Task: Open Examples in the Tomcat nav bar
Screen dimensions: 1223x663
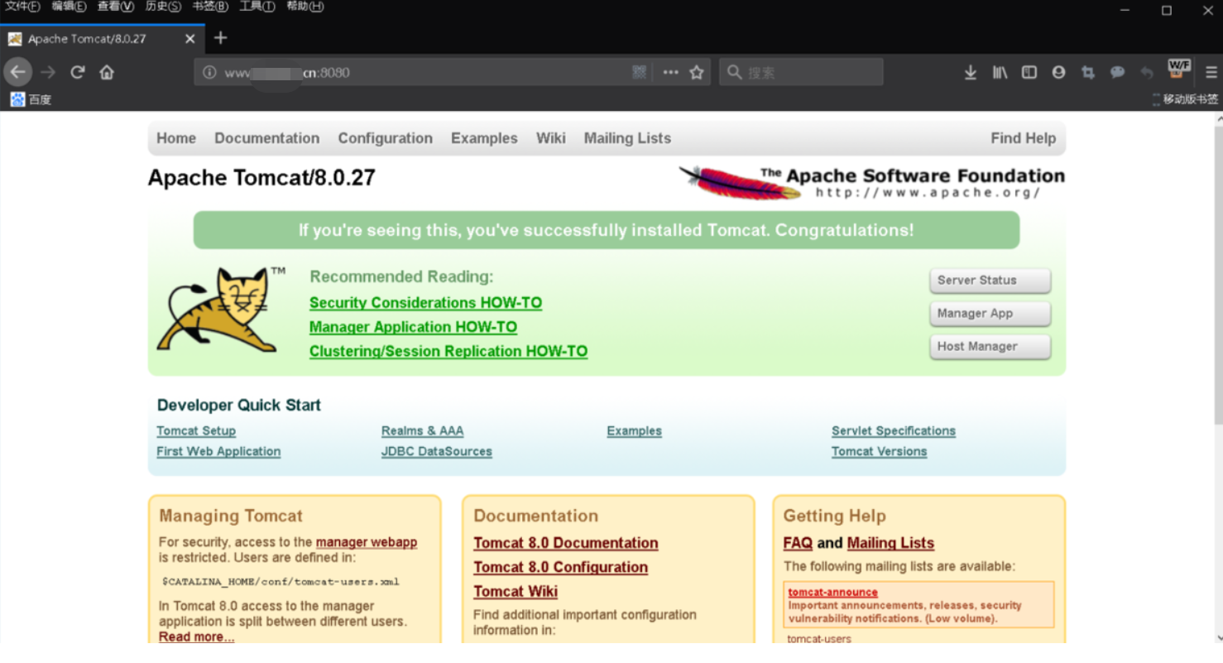Action: point(484,138)
